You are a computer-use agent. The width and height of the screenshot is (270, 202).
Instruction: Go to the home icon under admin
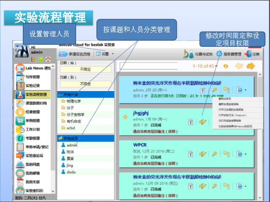(48, 59)
